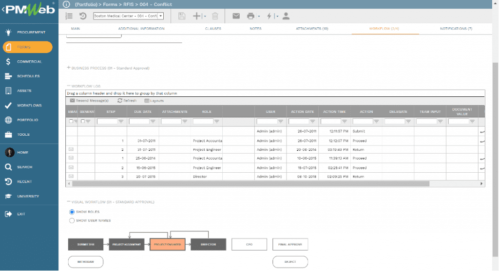Open the University graduation cap icon
This screenshot has height=271, width=499.
(x=9, y=196)
